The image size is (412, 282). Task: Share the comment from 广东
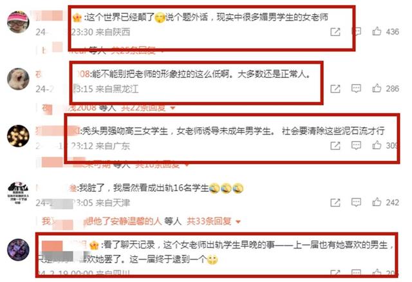coord(335,146)
